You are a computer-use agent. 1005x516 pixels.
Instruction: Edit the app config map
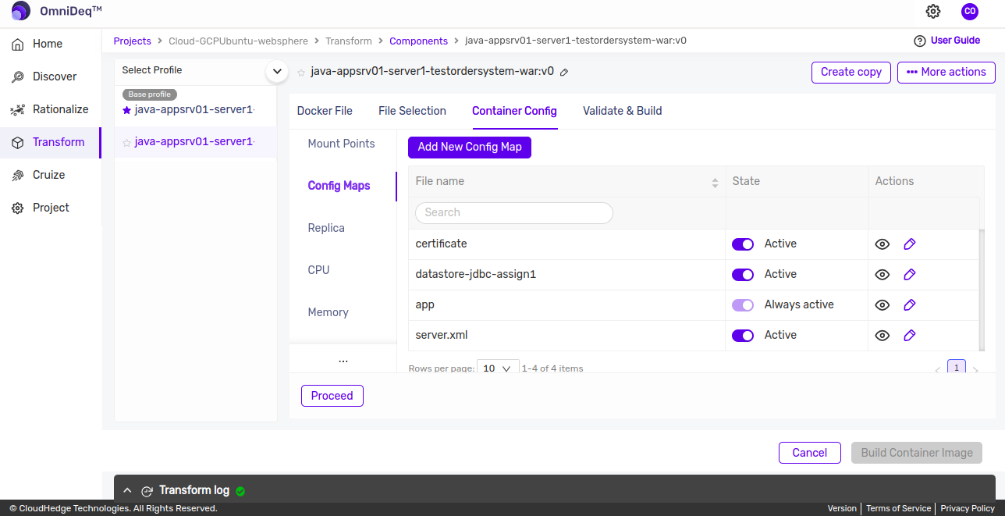point(909,305)
